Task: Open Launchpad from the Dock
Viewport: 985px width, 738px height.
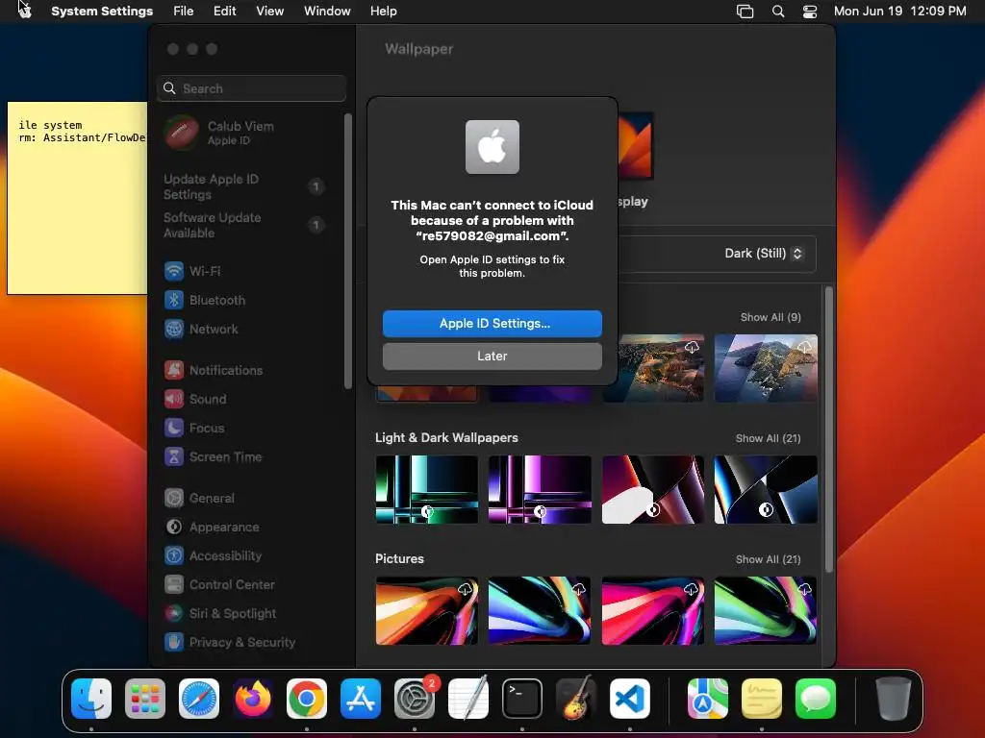Action: (x=145, y=699)
